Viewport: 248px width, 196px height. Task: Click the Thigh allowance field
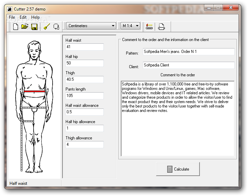pos(84,144)
